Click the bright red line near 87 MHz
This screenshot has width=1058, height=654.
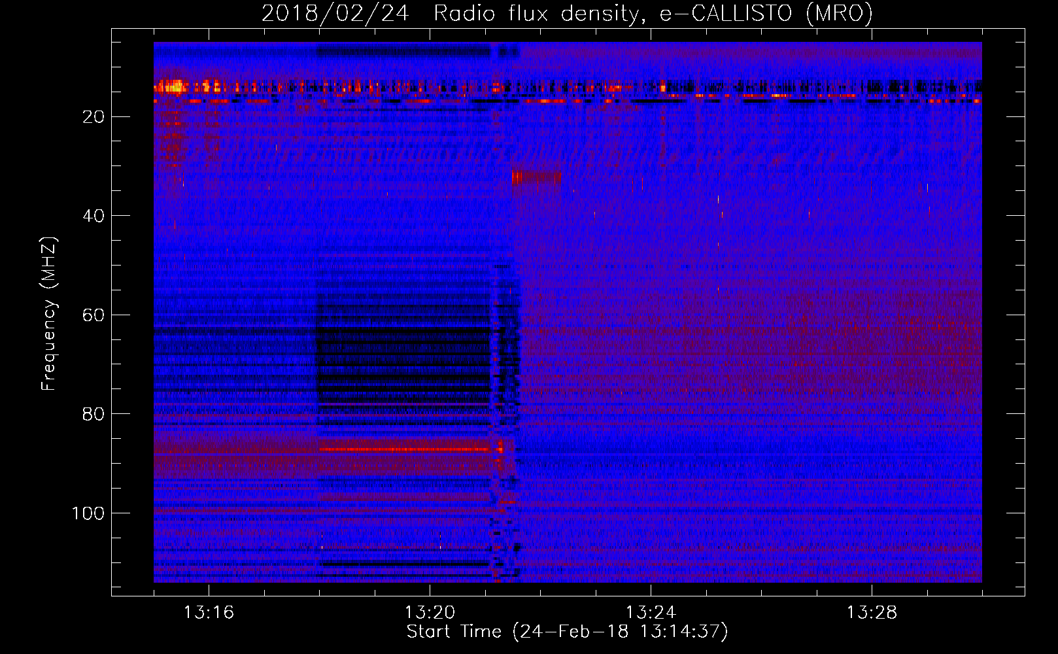(x=405, y=449)
